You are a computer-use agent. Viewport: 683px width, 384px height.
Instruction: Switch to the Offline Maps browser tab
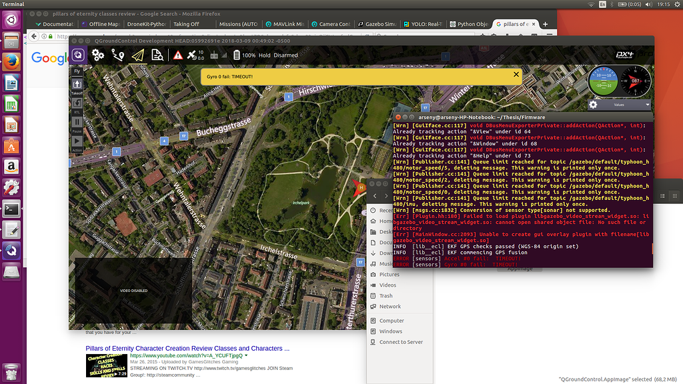click(100, 24)
